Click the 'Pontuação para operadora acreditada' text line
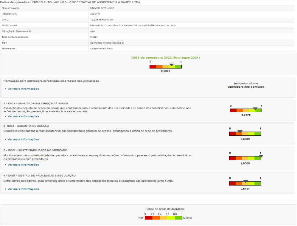This screenshot has width=297, height=226. pyautogui.click(x=51, y=81)
